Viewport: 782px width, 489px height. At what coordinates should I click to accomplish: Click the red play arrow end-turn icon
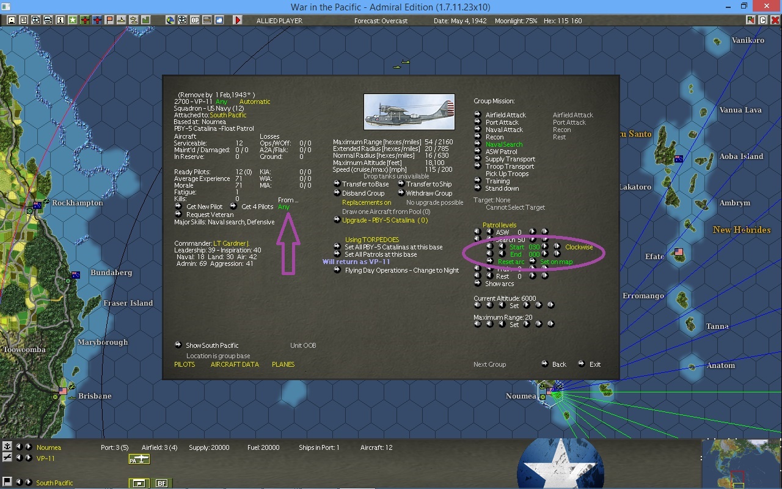click(238, 20)
